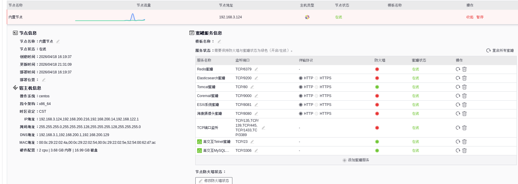Select HTTPS protocol for Tomcat honeypot

[316, 87]
